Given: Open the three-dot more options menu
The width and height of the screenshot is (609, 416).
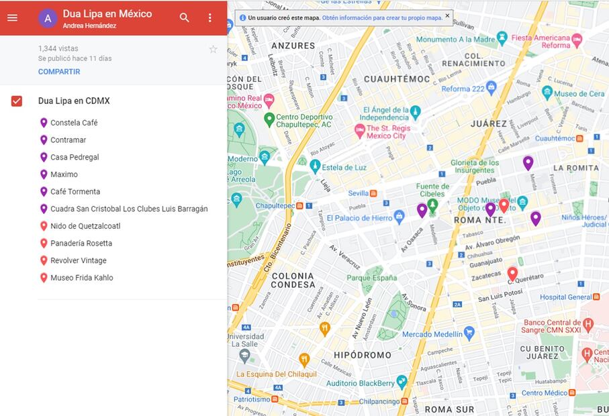Looking at the screenshot, I should 209,17.
